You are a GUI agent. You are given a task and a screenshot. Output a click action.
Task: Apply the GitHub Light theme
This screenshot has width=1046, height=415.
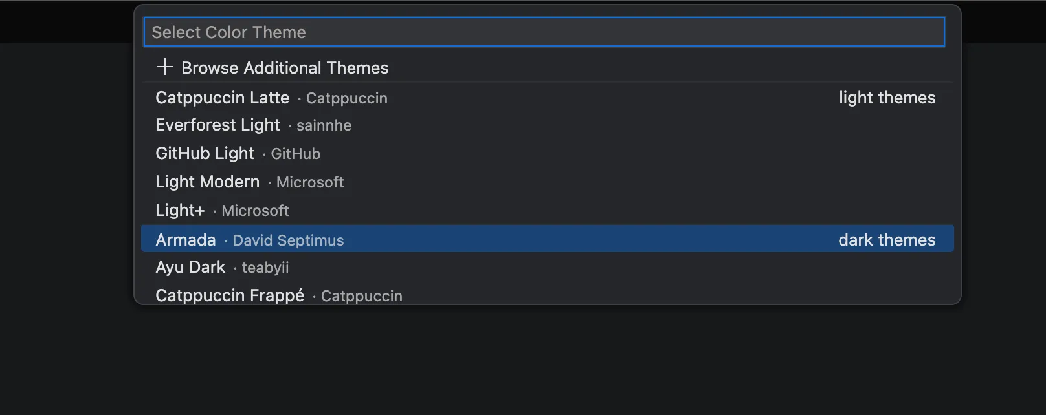(205, 154)
